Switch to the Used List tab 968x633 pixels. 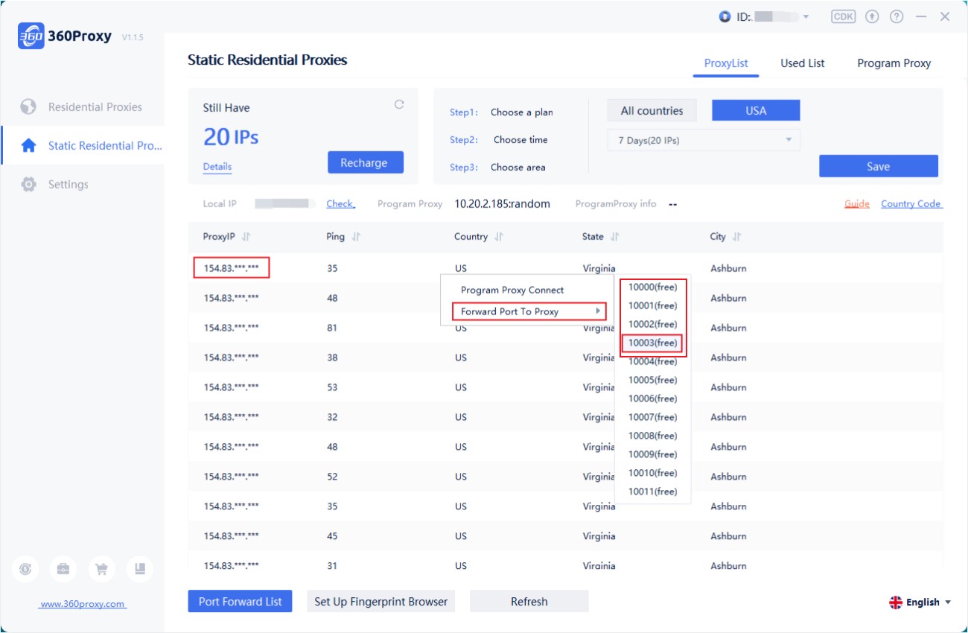(802, 63)
